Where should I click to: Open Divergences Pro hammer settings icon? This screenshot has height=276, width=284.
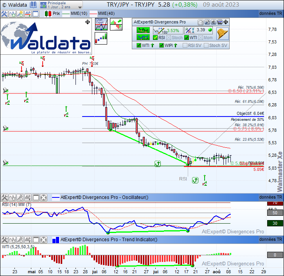[207, 22]
